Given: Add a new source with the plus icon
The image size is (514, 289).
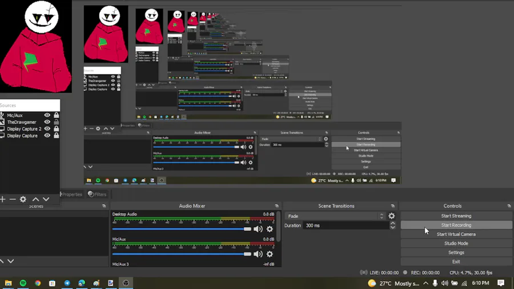Looking at the screenshot, I should 3,199.
